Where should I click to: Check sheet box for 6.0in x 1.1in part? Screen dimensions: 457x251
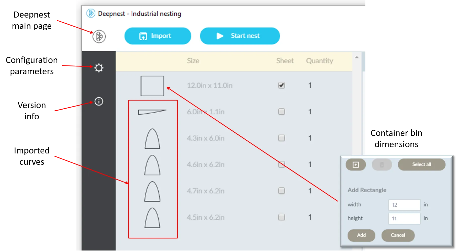(282, 112)
